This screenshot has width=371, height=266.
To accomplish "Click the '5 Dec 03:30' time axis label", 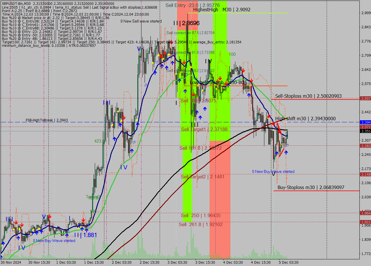I will click(x=288, y=263).
